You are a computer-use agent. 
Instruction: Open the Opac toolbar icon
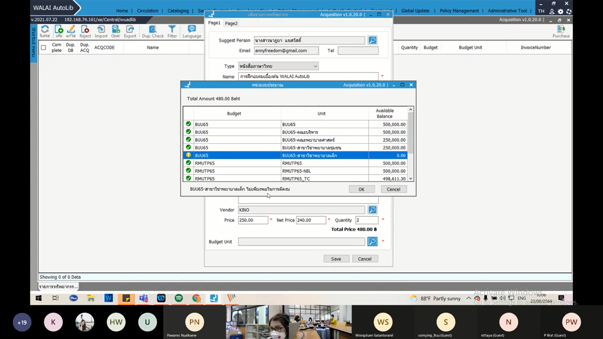[x=116, y=31]
